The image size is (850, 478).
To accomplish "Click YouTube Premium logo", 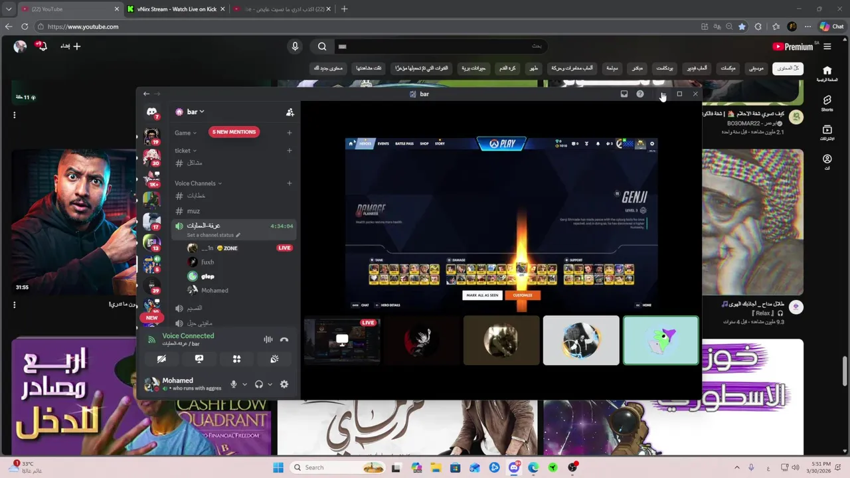I will [793, 46].
